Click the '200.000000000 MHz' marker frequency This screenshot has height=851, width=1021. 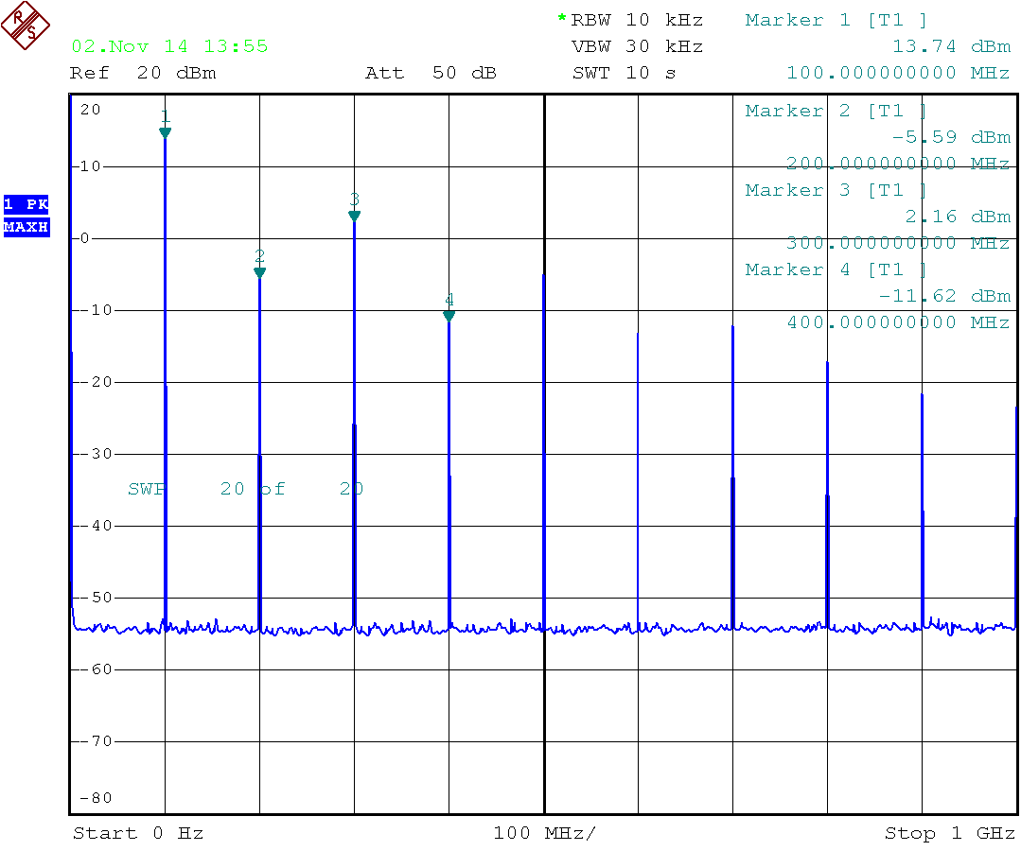coord(899,163)
